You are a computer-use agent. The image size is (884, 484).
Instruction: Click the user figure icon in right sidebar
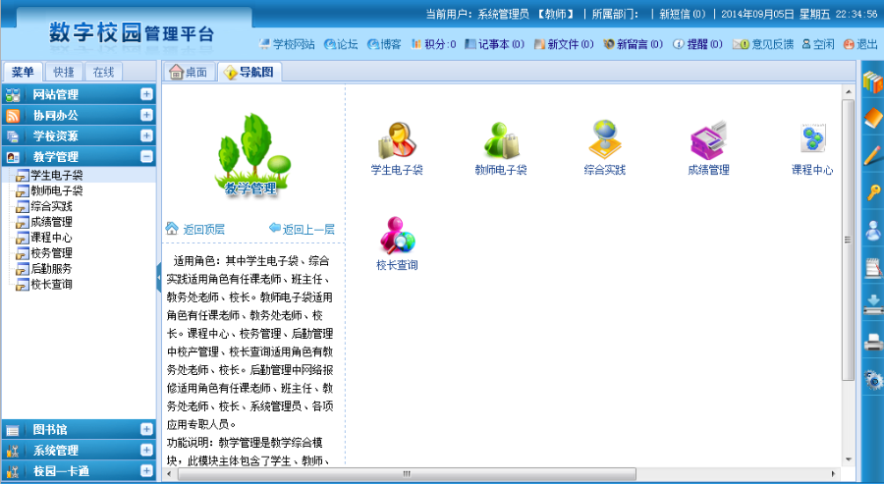[x=873, y=231]
